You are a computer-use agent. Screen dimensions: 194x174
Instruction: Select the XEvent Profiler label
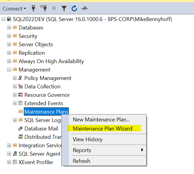pos(36,162)
